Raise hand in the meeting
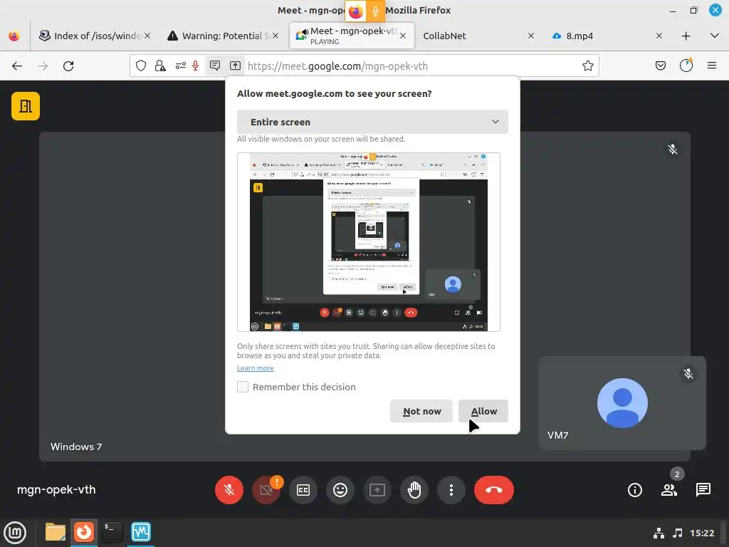 [414, 490]
